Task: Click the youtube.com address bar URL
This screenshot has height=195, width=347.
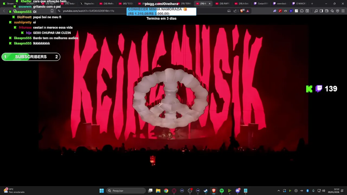Action: (88, 11)
